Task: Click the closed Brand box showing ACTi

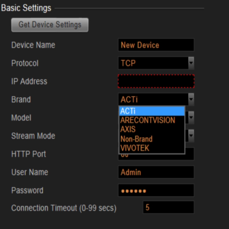Action: (153, 100)
